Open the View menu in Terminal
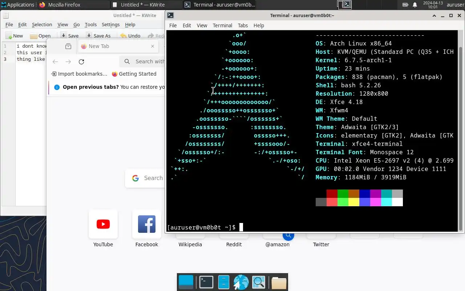The width and height of the screenshot is (465, 291). pos(202,25)
